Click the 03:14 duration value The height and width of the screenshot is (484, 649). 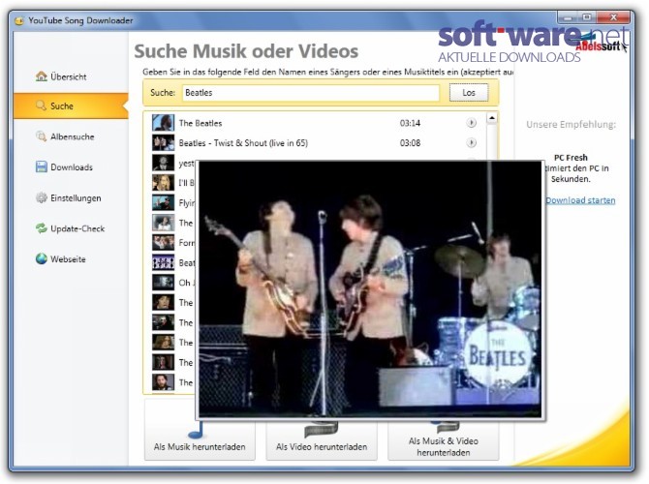pos(410,123)
